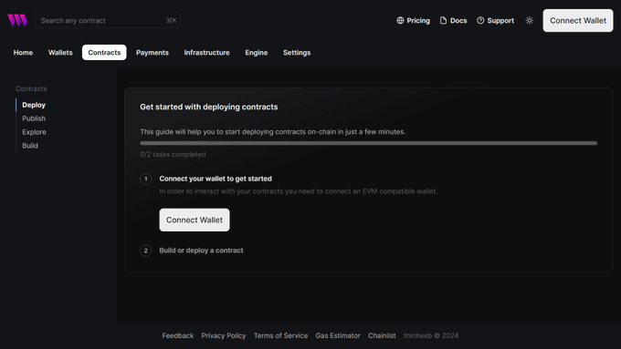Toggle the light/dark theme sun icon
Viewport: 621px width, 349px height.
[x=529, y=21]
